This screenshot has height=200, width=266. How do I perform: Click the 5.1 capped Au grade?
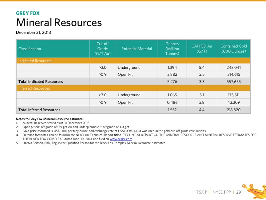click(202, 95)
